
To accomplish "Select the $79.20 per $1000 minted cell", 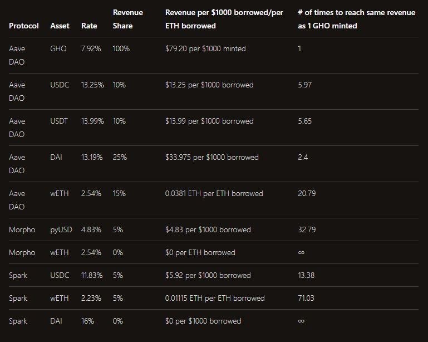I will click(205, 49).
